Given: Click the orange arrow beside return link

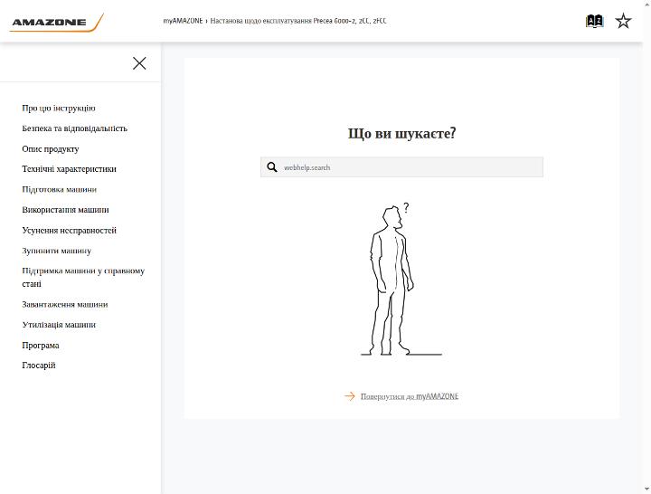Looking at the screenshot, I should [350, 396].
